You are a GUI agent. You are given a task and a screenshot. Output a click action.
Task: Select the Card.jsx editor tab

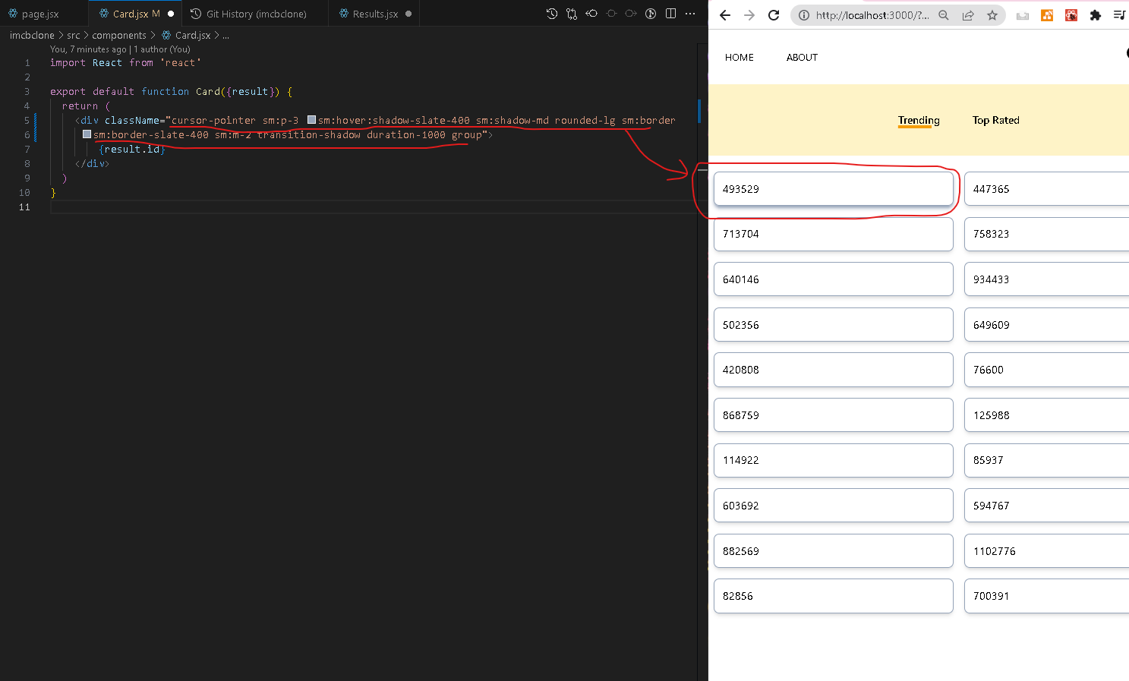click(135, 14)
